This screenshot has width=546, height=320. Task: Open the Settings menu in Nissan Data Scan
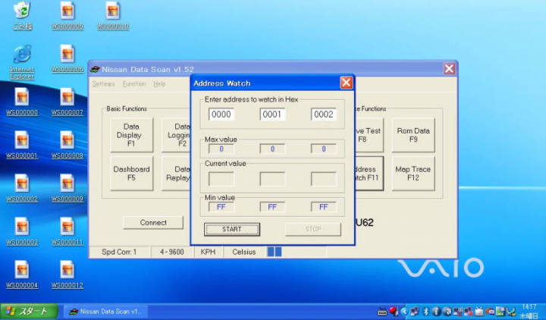coord(103,83)
